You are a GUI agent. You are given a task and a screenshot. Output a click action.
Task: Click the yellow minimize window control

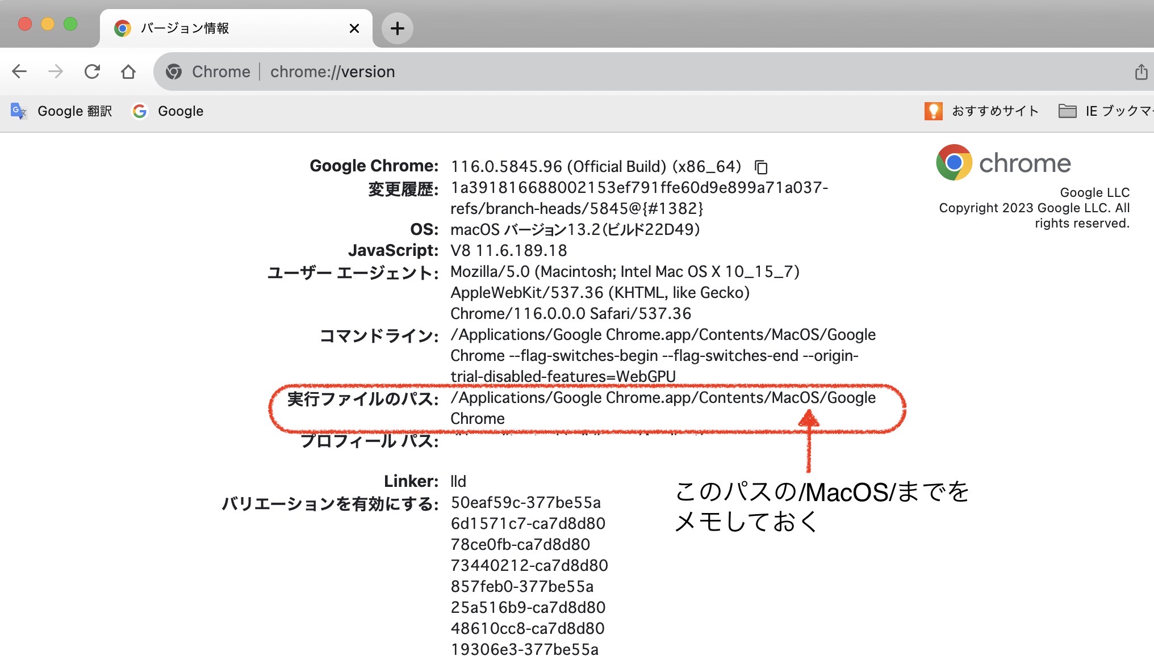pos(47,24)
